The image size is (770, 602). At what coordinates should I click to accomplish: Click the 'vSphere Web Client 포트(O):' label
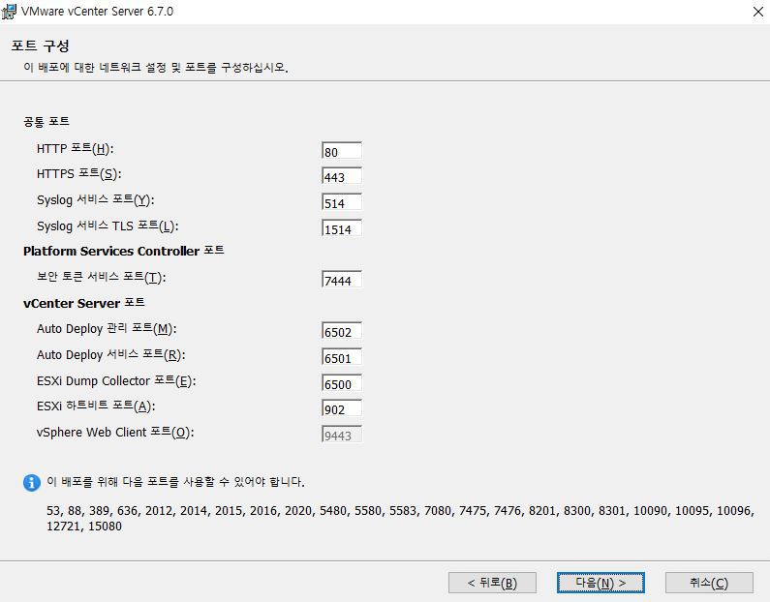[115, 432]
